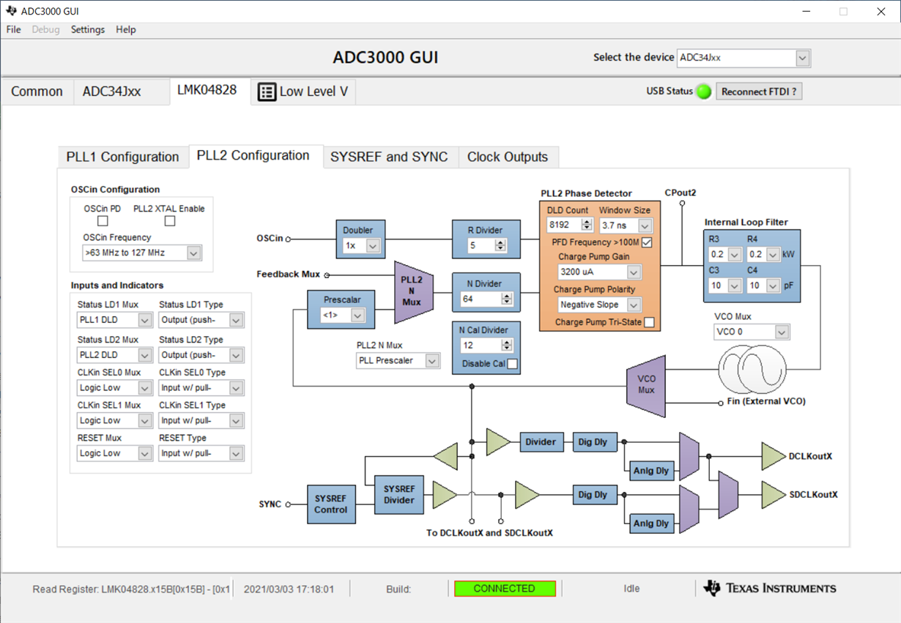Click the SYSREF Divider block
The height and width of the screenshot is (623, 901).
click(399, 494)
